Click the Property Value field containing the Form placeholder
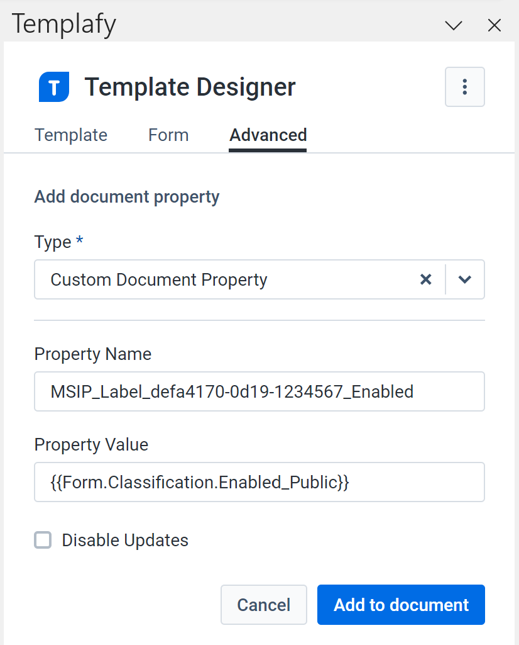This screenshot has height=645, width=519. click(259, 482)
